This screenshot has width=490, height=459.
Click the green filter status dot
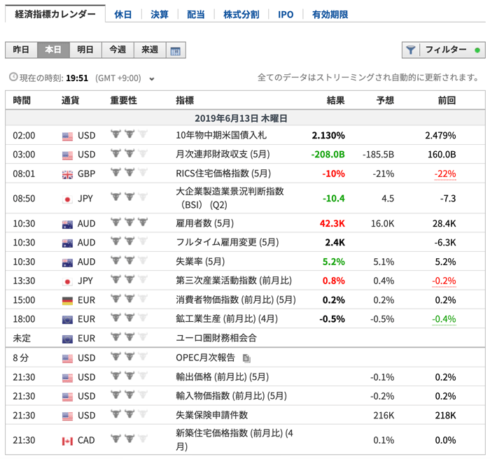pos(477,50)
